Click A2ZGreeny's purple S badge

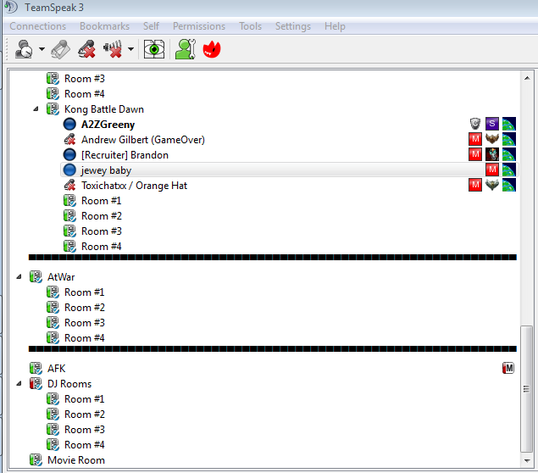click(x=492, y=124)
